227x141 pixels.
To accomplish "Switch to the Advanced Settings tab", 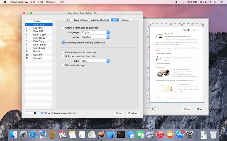I will 100,20.
